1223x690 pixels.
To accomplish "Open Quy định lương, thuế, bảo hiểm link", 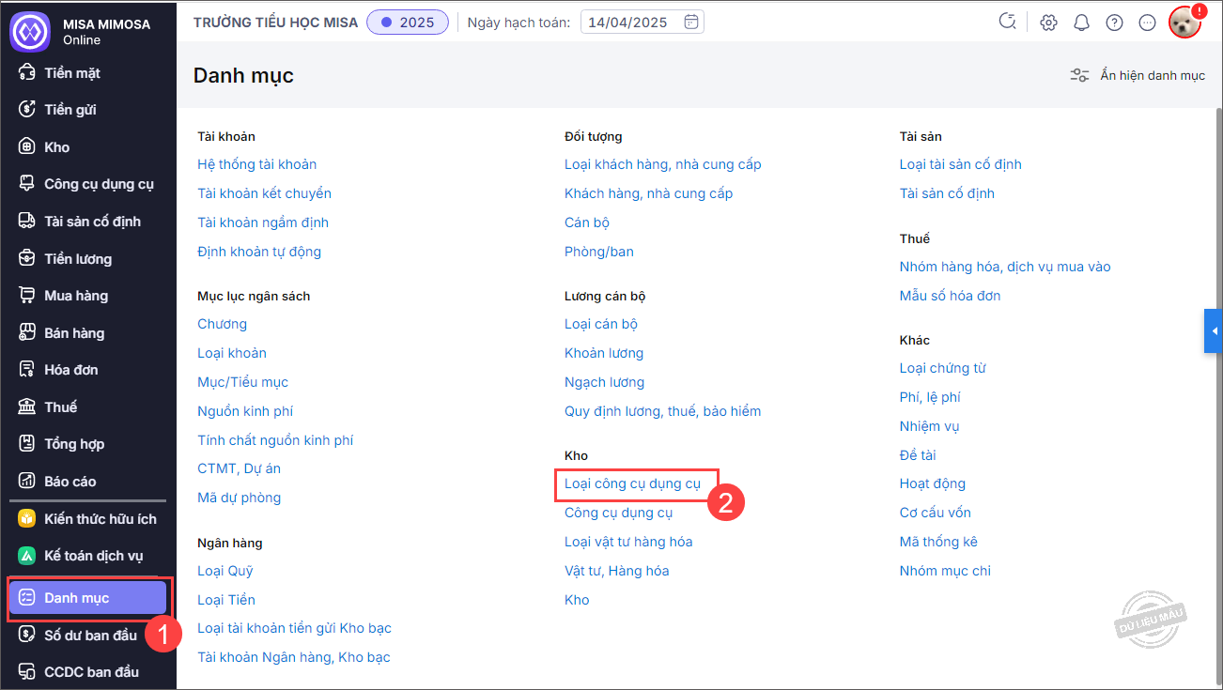I will 663,411.
